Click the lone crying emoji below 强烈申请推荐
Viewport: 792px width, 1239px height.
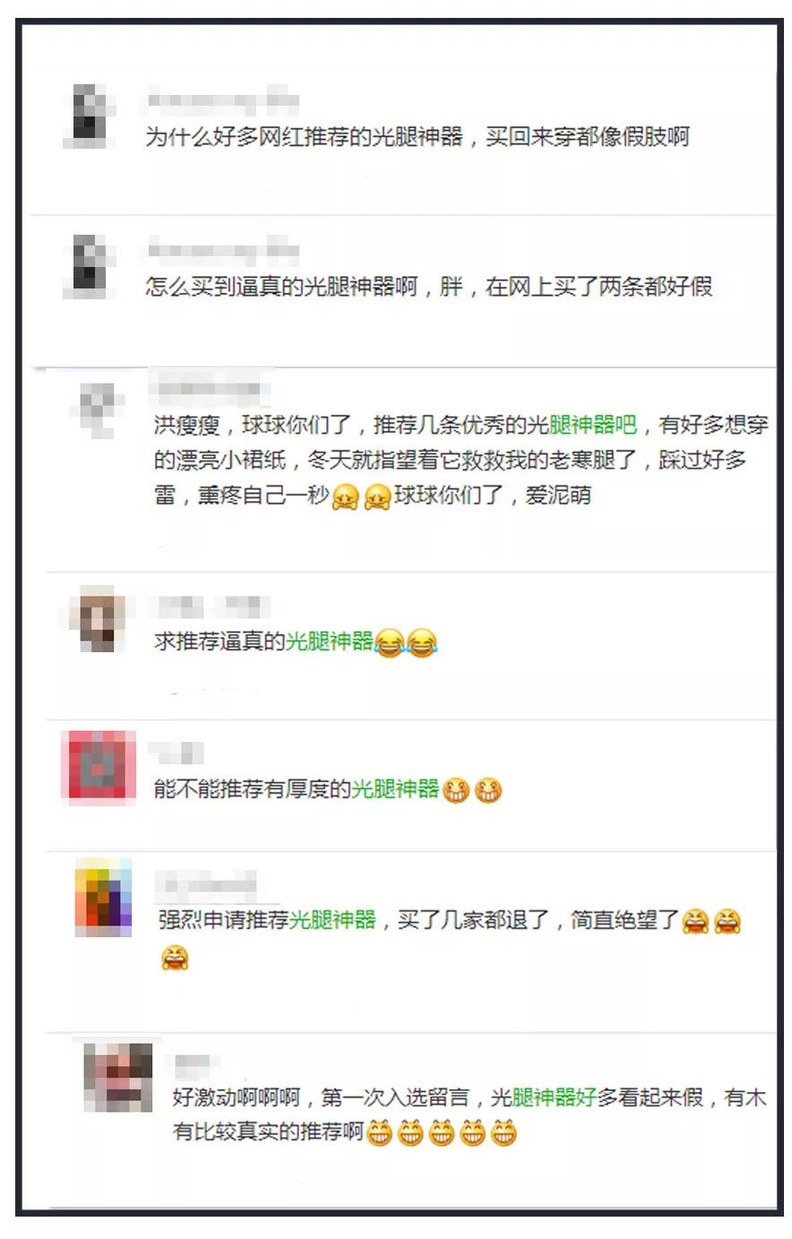(175, 959)
